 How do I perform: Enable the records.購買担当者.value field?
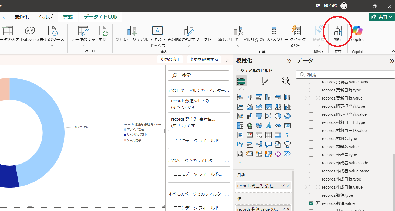coord(311,114)
